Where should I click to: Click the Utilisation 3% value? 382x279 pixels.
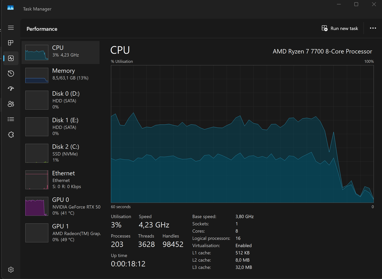[116, 225]
